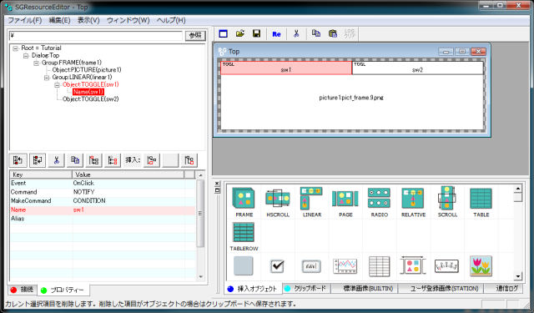Select the FRAME object in the palette
Image resolution: width=534 pixels, height=313 pixels.
244,202
